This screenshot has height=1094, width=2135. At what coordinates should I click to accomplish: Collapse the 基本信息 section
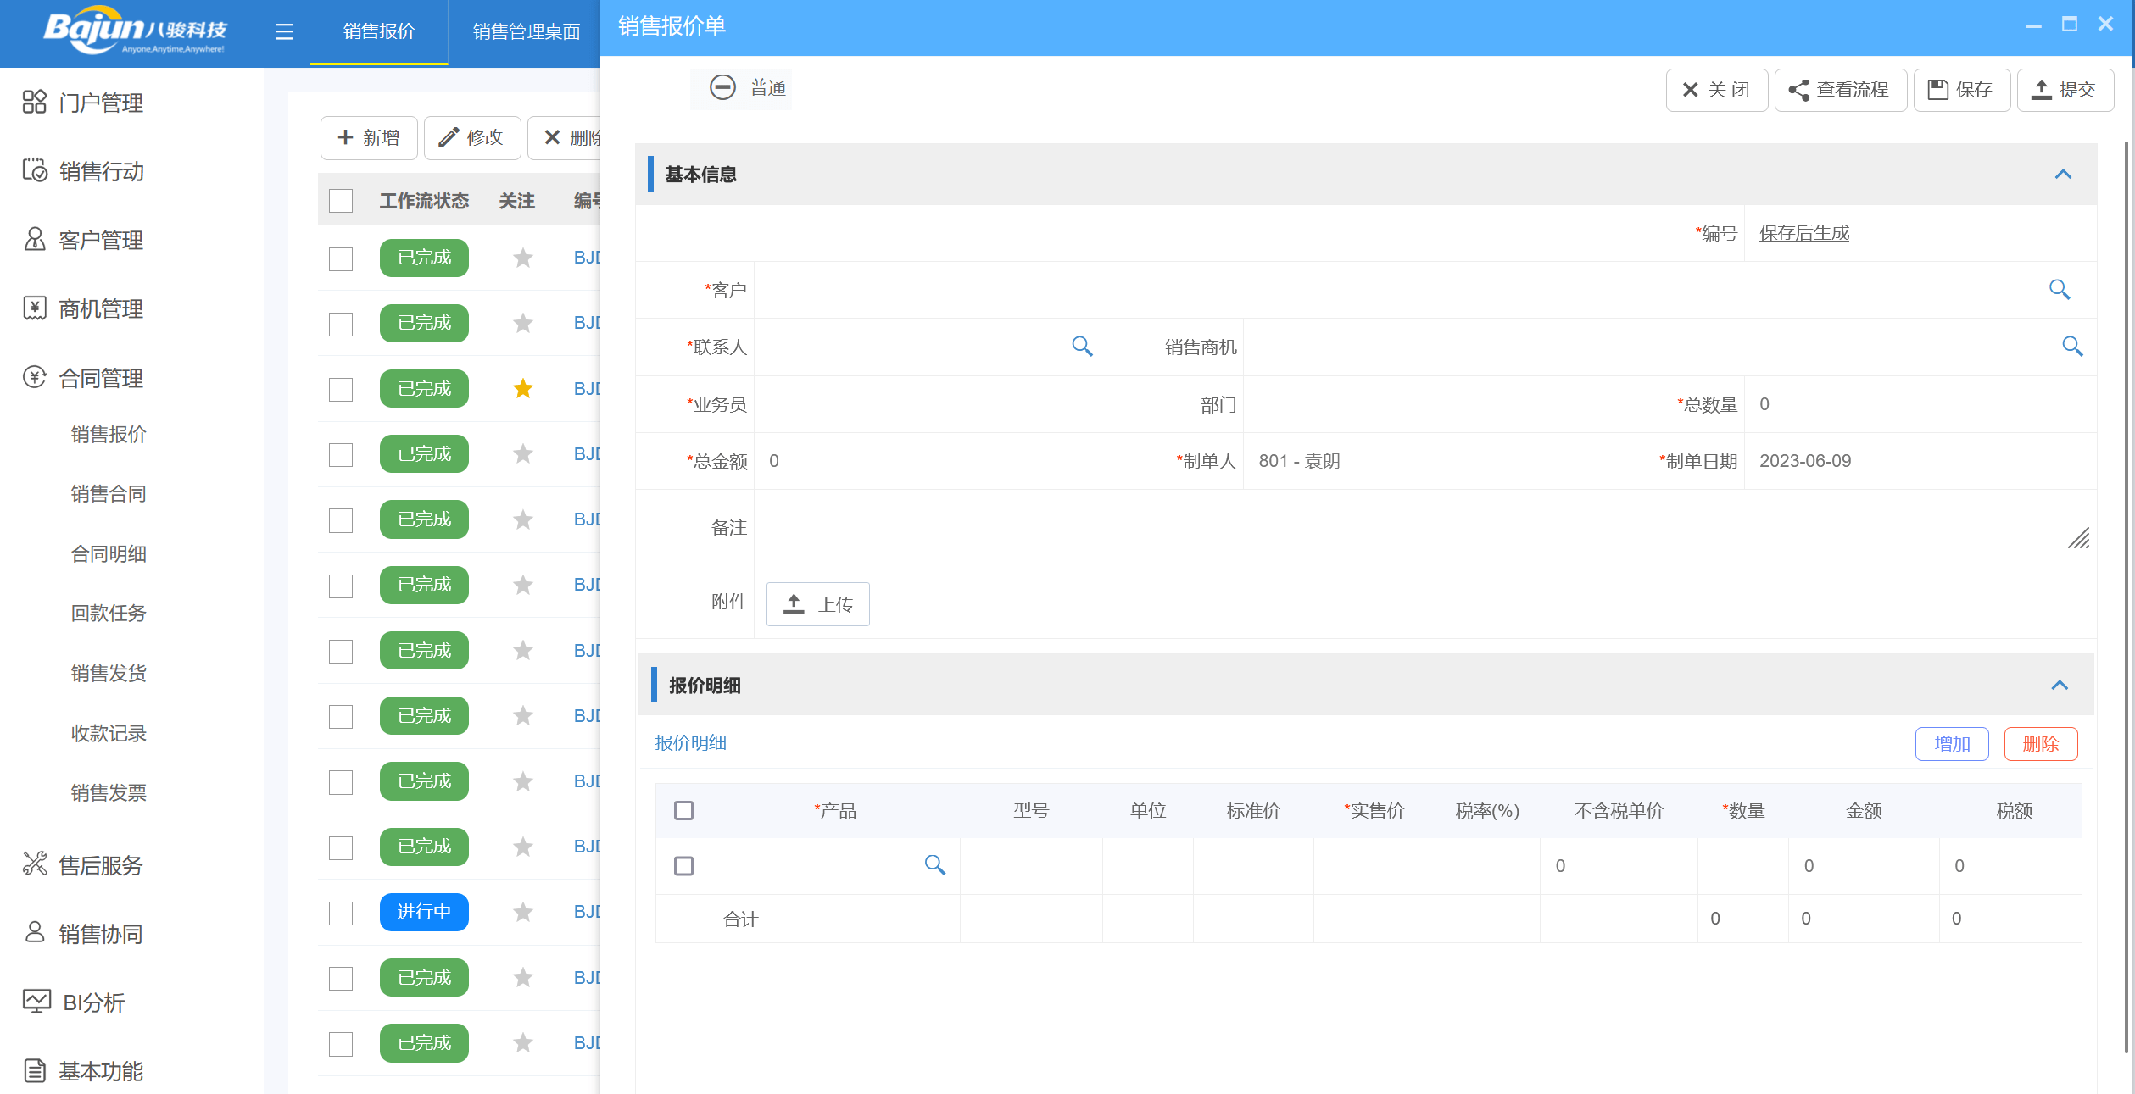[x=2063, y=175]
